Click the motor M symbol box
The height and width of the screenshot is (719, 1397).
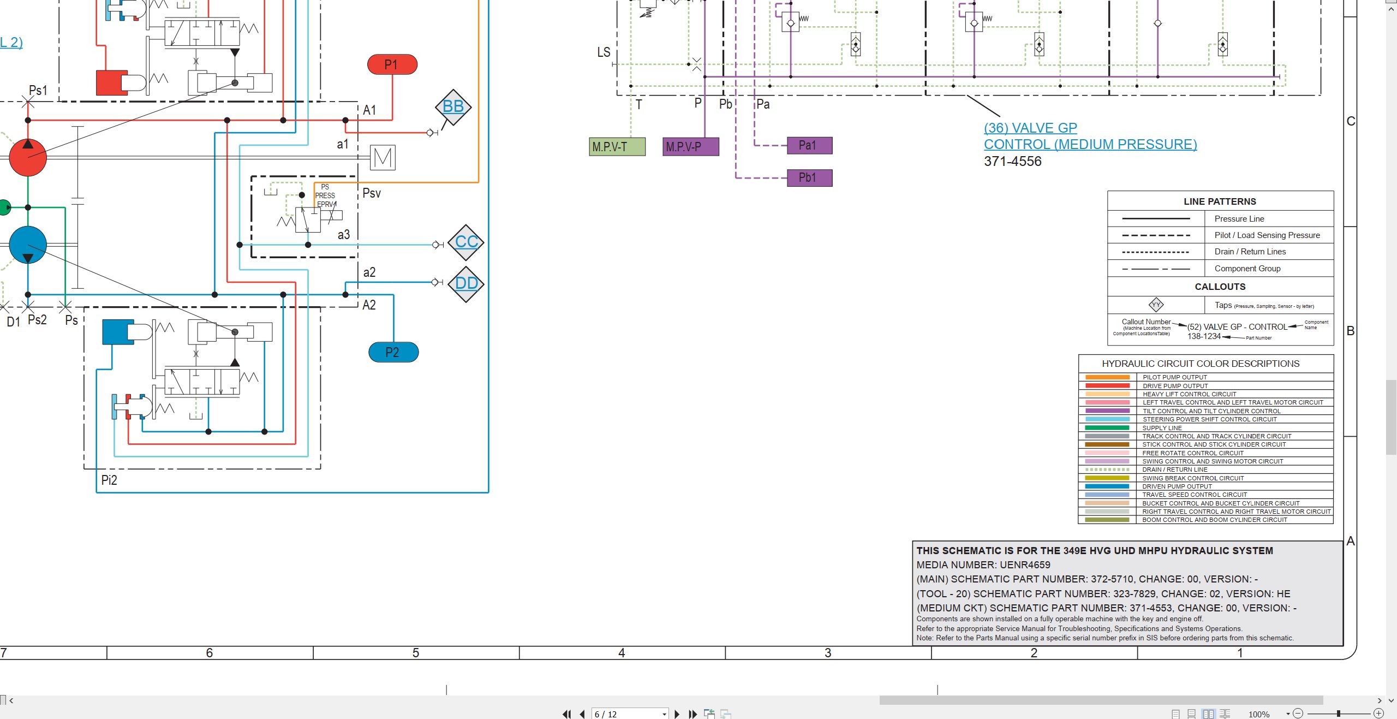tap(383, 158)
